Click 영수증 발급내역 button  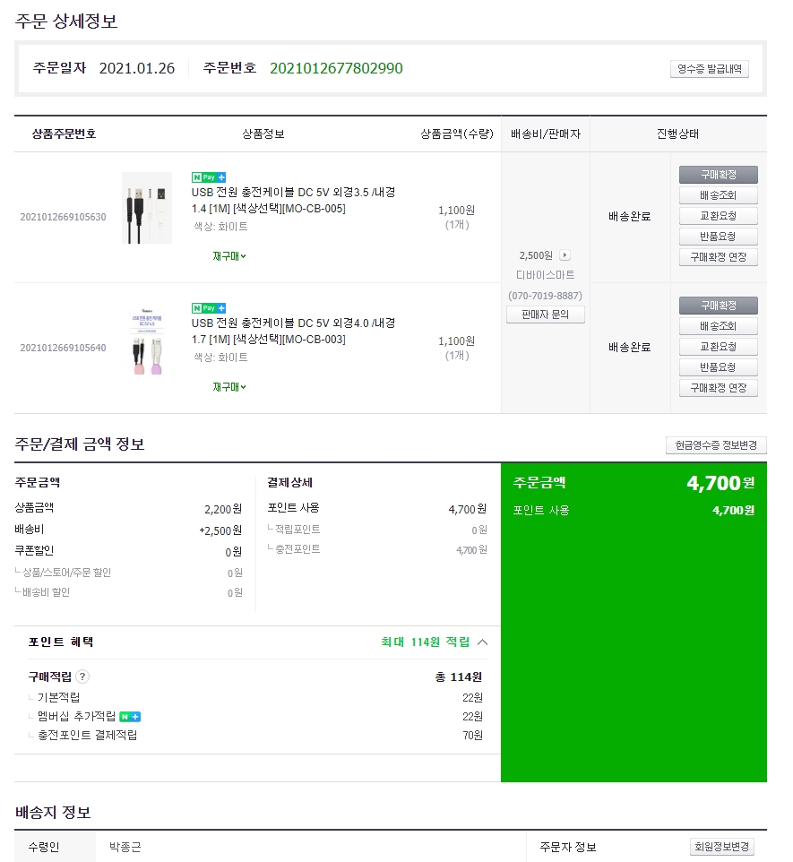tap(709, 69)
